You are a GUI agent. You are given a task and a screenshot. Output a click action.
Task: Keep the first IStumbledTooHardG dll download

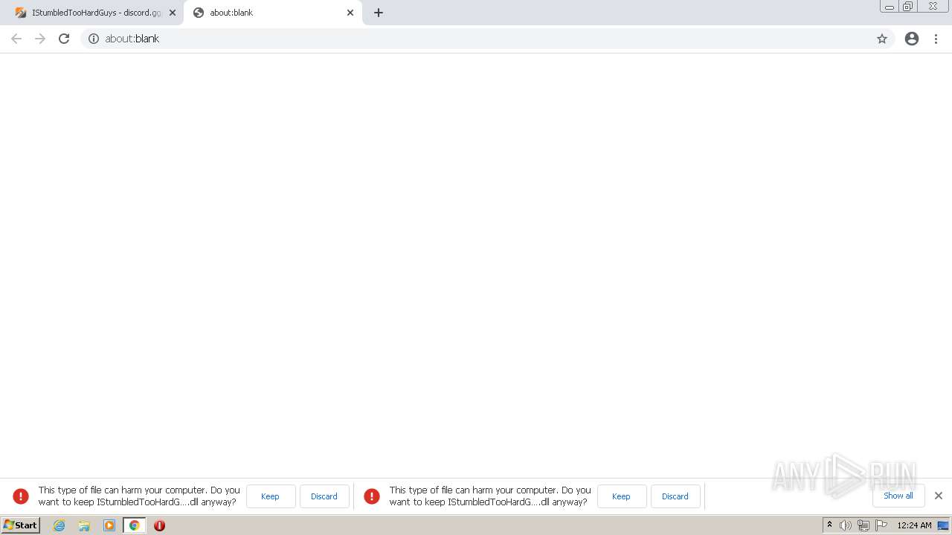pos(270,496)
